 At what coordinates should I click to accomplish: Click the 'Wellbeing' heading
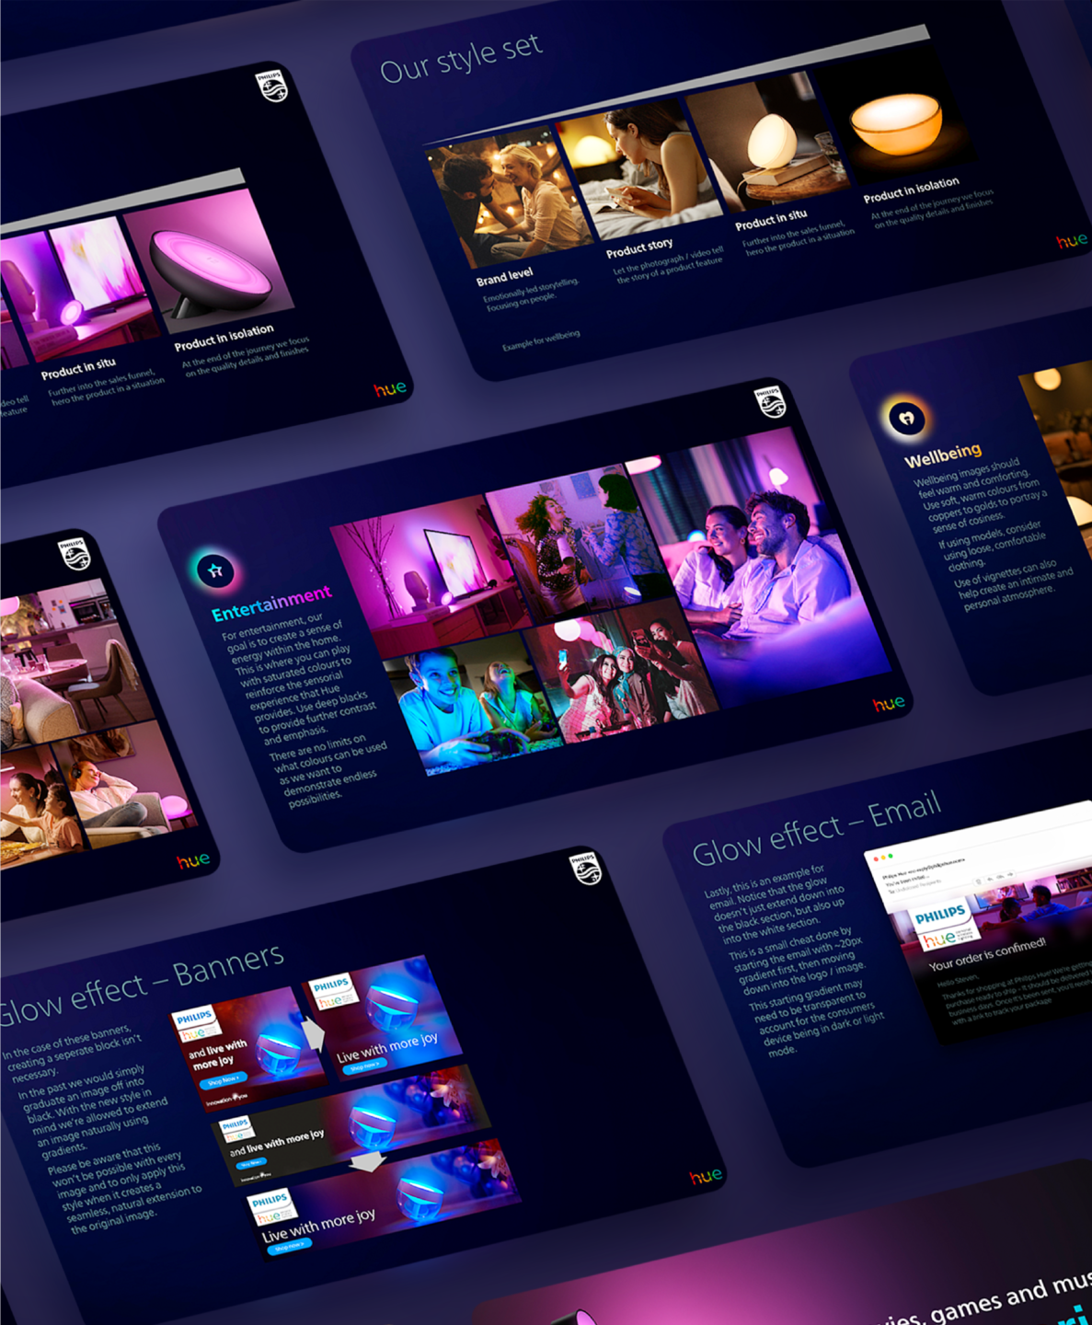click(943, 455)
